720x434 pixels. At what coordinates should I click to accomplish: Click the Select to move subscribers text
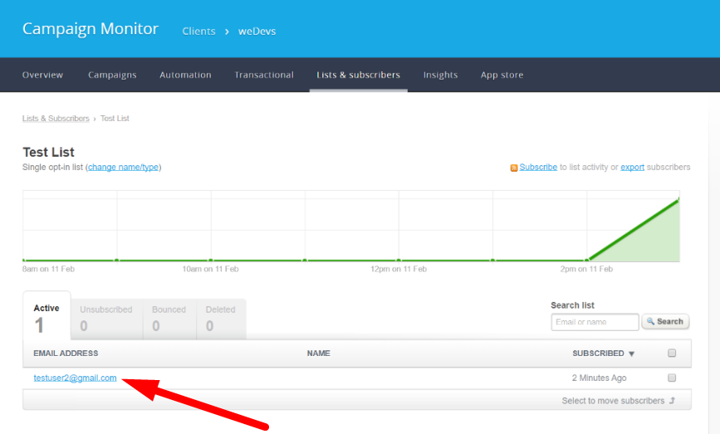(613, 401)
